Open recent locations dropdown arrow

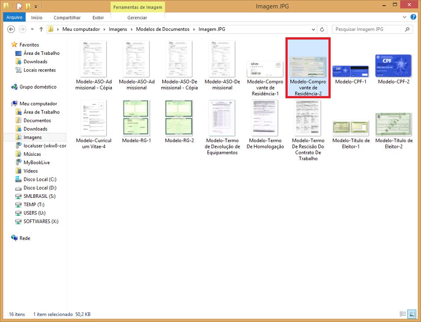(32, 29)
